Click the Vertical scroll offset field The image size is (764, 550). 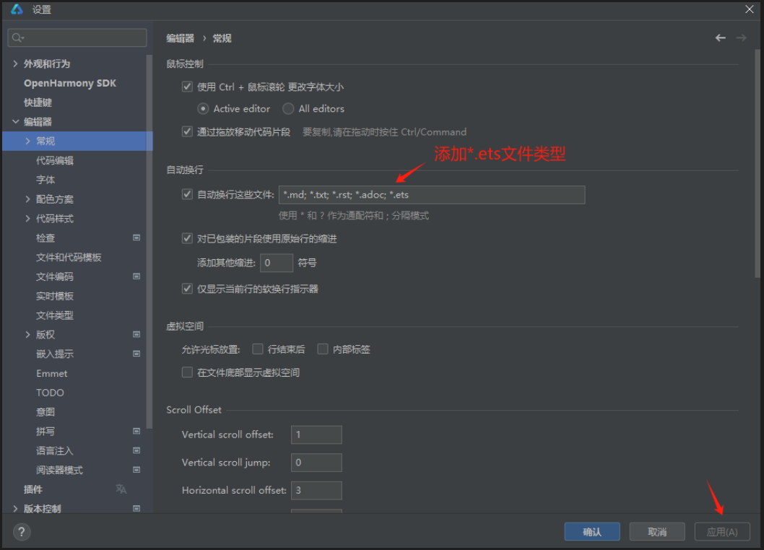(316, 435)
